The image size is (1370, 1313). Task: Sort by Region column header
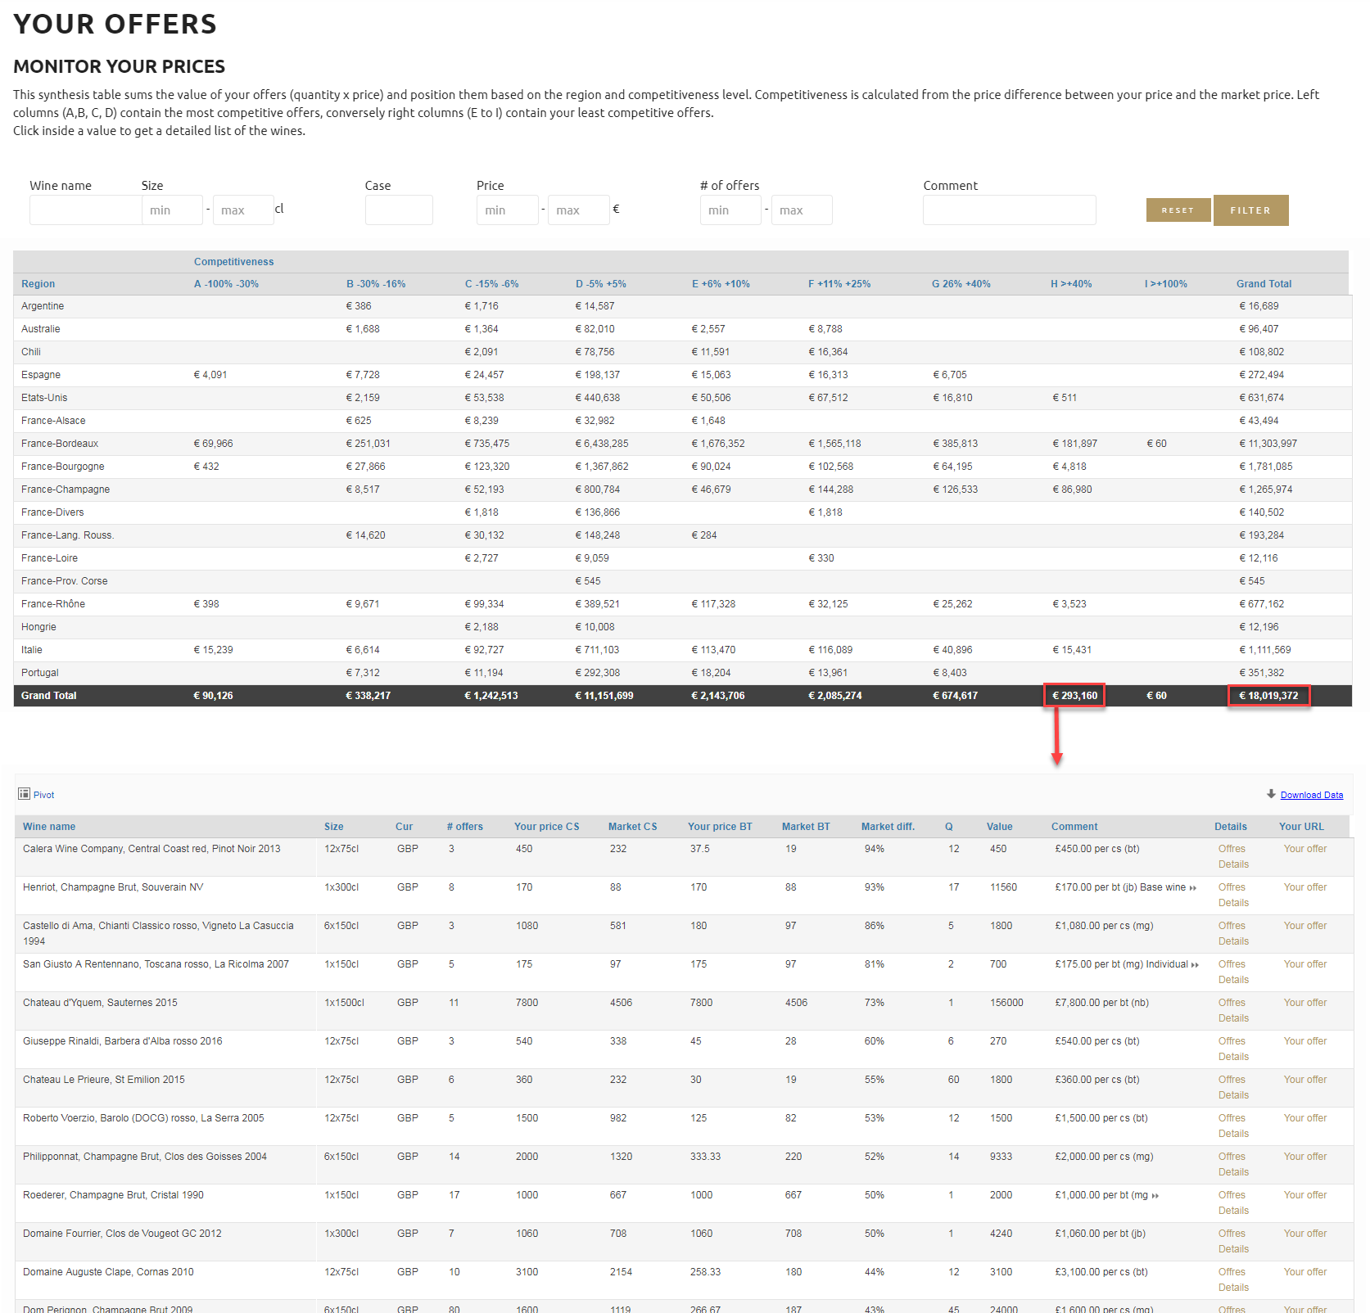tap(38, 284)
